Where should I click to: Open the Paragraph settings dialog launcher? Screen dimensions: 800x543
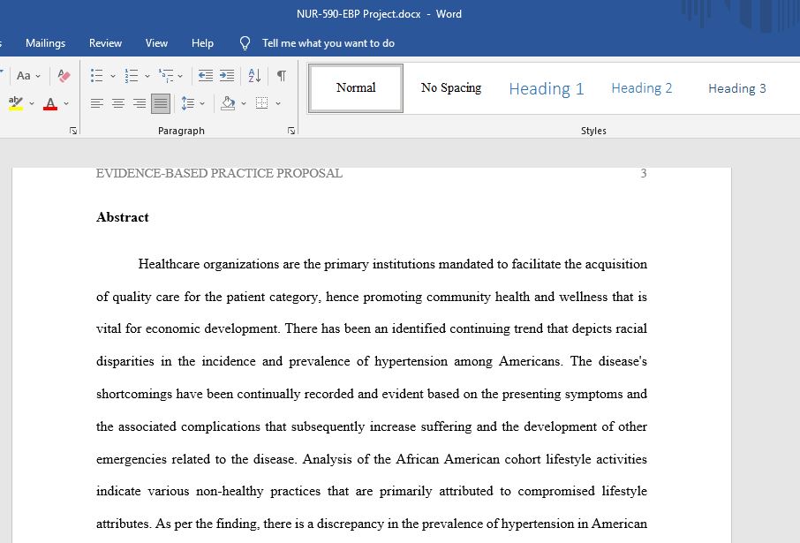(x=291, y=132)
